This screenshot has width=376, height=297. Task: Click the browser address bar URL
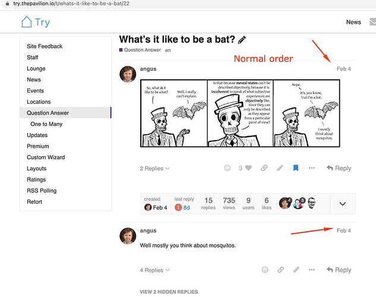point(71,4)
